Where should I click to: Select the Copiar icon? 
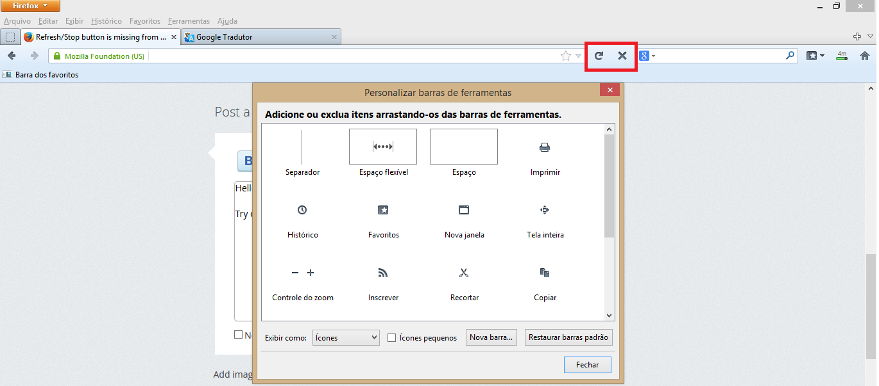click(545, 273)
